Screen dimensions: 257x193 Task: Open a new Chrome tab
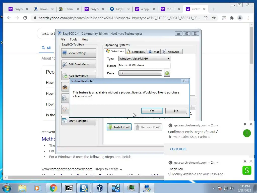[214, 9]
